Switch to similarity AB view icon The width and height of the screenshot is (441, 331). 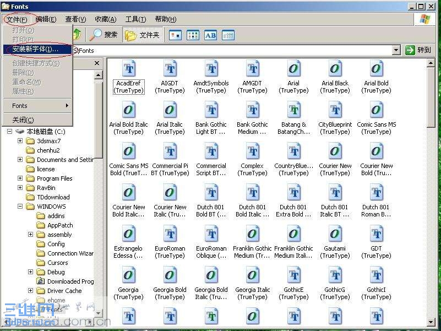[x=211, y=35]
